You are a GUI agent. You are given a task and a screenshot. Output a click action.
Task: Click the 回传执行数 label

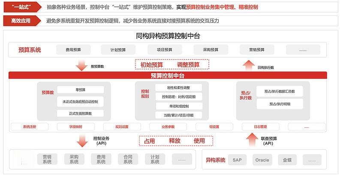pos(265,68)
